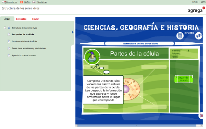Click page icon beside Funciones vitales de la célula
This screenshot has height=129, width=206.
pos(9,41)
